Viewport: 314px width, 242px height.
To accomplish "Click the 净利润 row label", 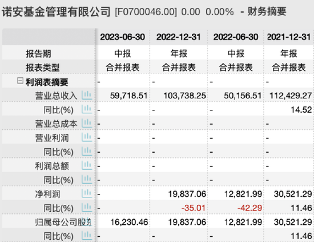I will [47, 194].
